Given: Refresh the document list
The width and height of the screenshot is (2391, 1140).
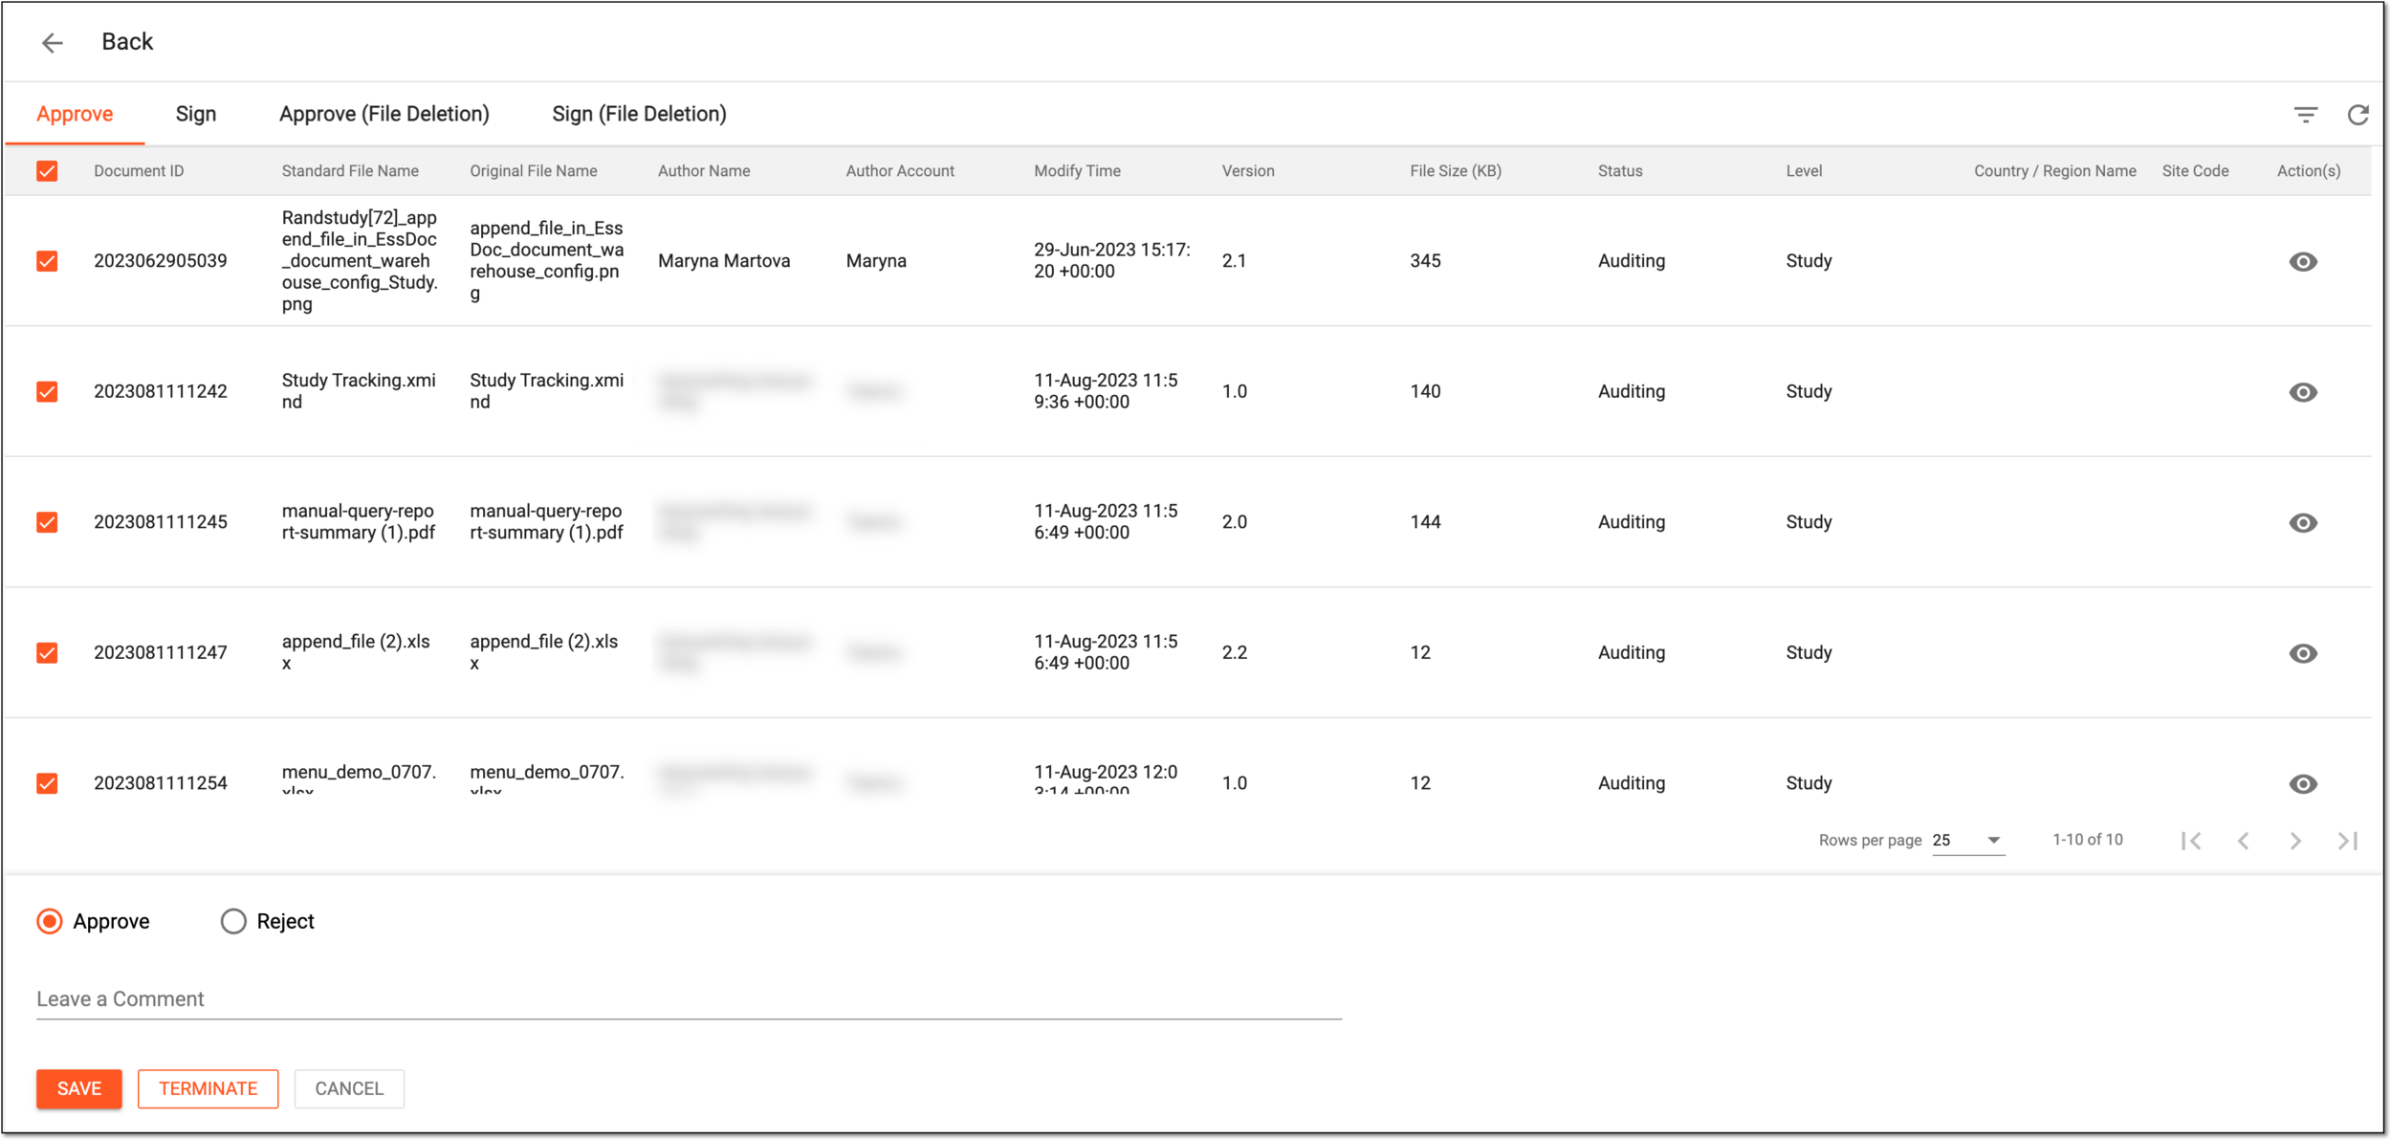Looking at the screenshot, I should pos(2358,115).
